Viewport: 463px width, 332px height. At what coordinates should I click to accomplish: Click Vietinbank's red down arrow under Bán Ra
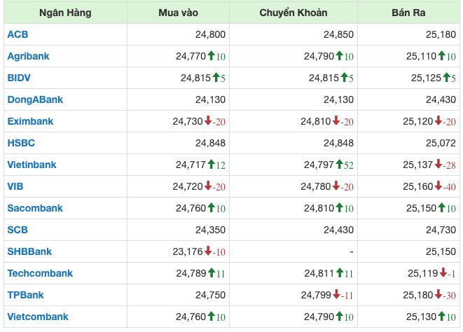tap(438, 165)
